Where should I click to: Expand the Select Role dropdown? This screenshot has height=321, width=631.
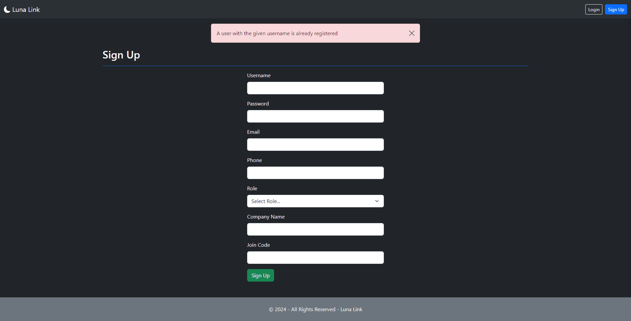[x=315, y=201]
